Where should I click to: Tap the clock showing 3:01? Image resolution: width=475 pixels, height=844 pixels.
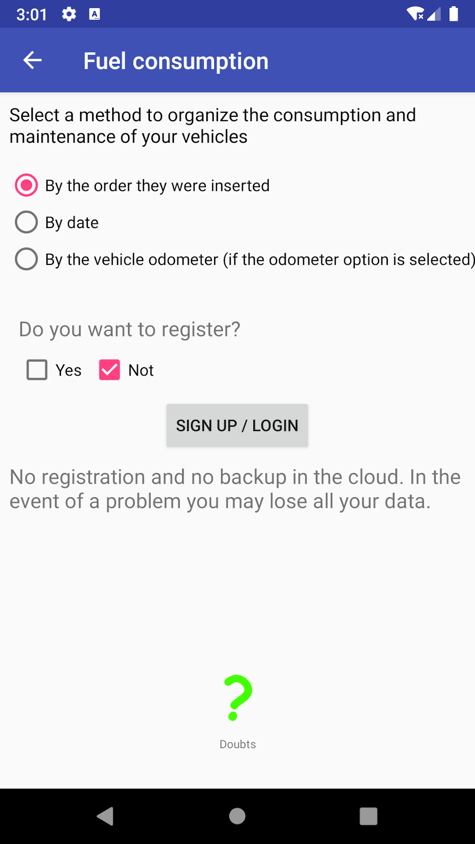tap(32, 15)
